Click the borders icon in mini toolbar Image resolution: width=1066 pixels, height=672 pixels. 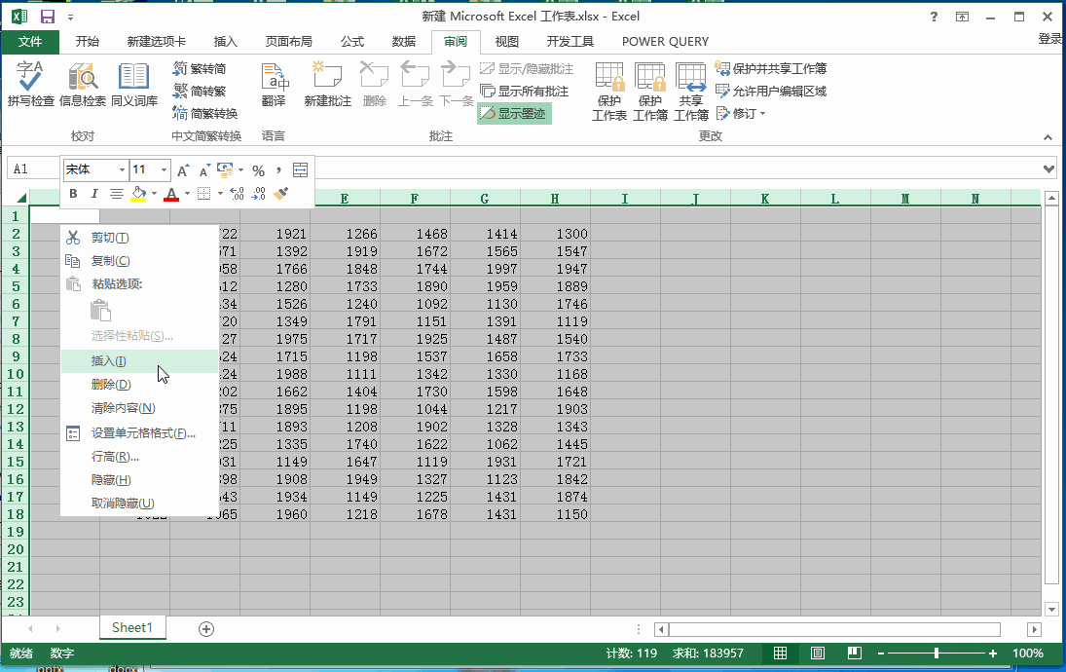(204, 194)
